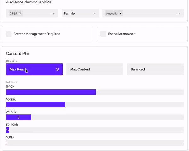Remove the Australia country tag

[120, 14]
